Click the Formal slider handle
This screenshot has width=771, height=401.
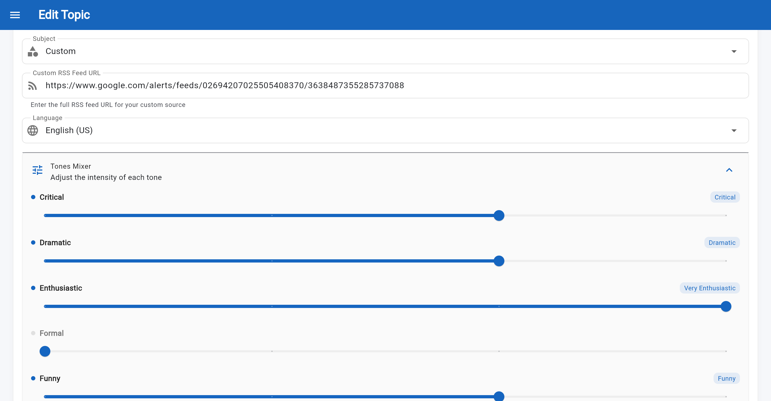point(45,351)
